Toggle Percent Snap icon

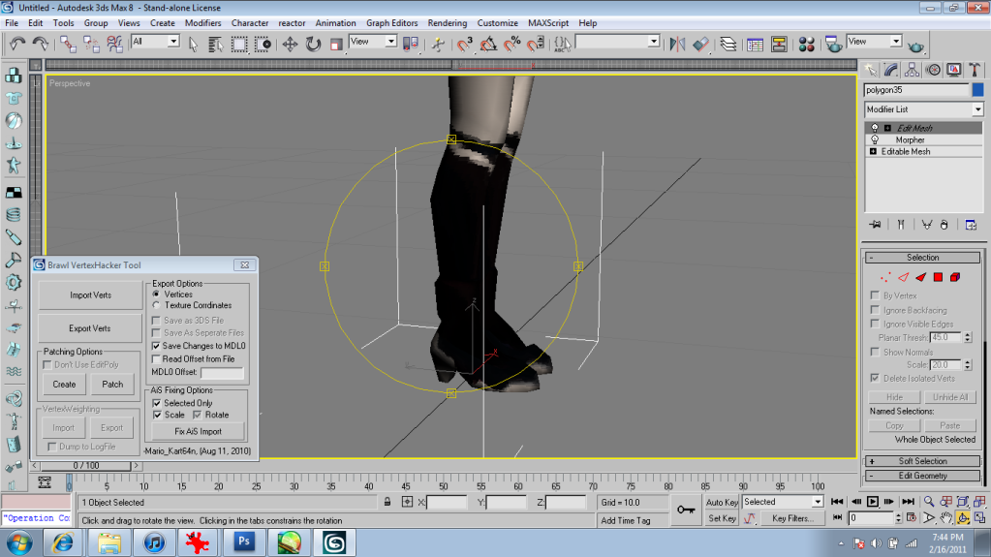[511, 44]
